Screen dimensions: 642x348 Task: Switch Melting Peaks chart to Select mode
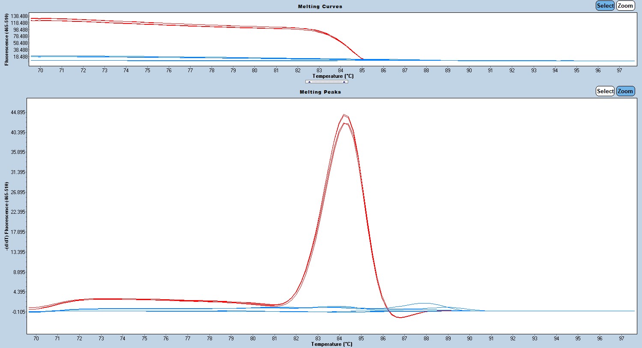pos(605,91)
